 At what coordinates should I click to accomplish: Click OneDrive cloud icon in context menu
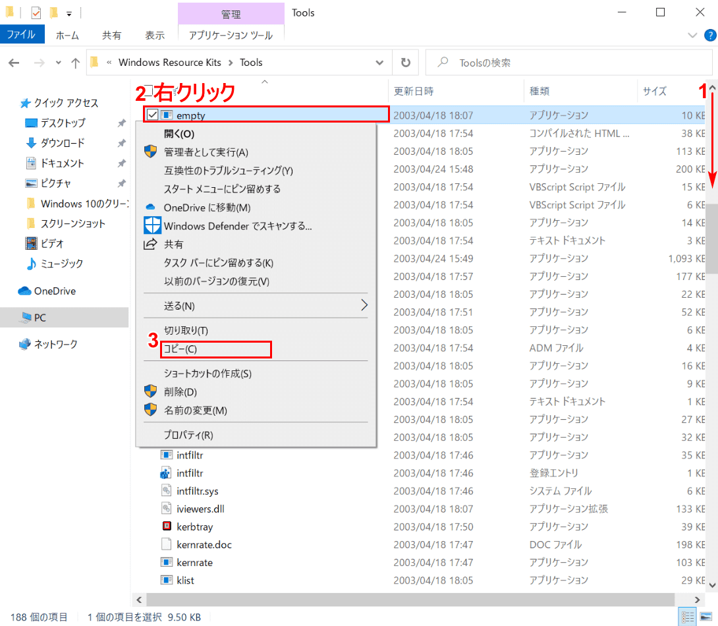pyautogui.click(x=150, y=208)
